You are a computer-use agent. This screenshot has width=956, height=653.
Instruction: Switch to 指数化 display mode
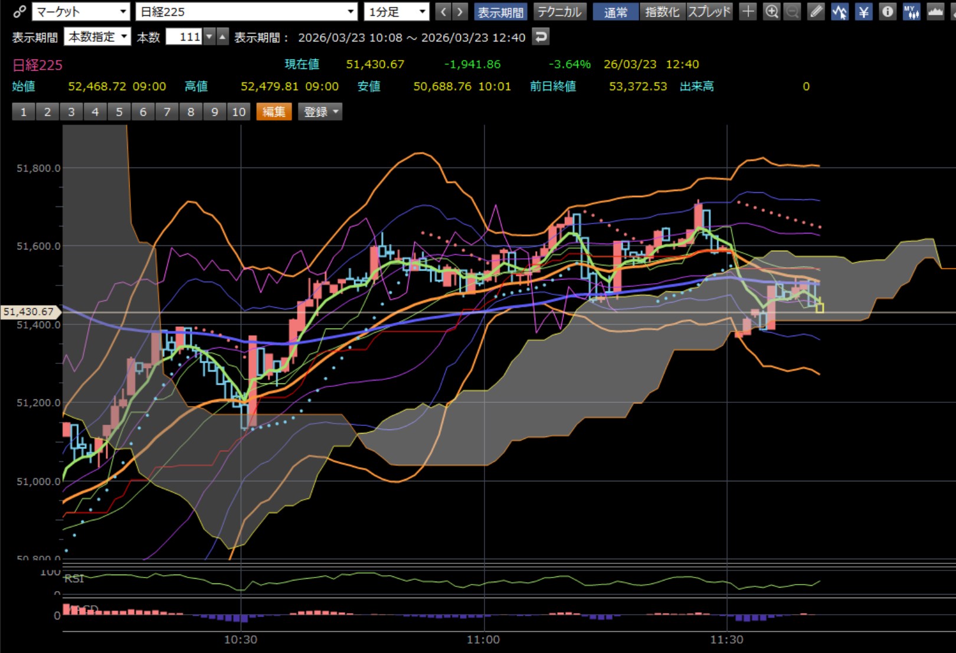click(662, 12)
